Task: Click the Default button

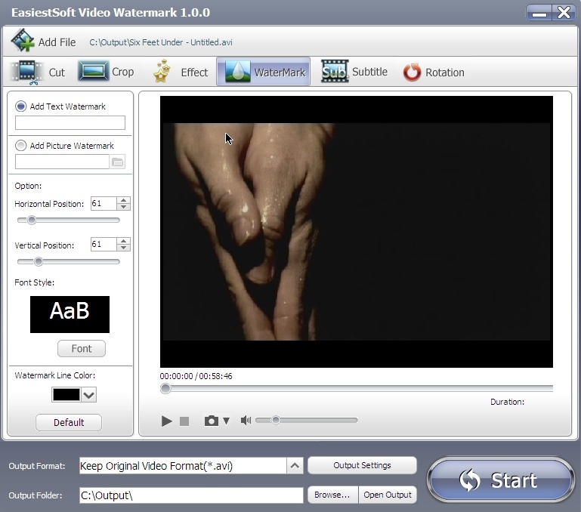Action: [x=69, y=422]
